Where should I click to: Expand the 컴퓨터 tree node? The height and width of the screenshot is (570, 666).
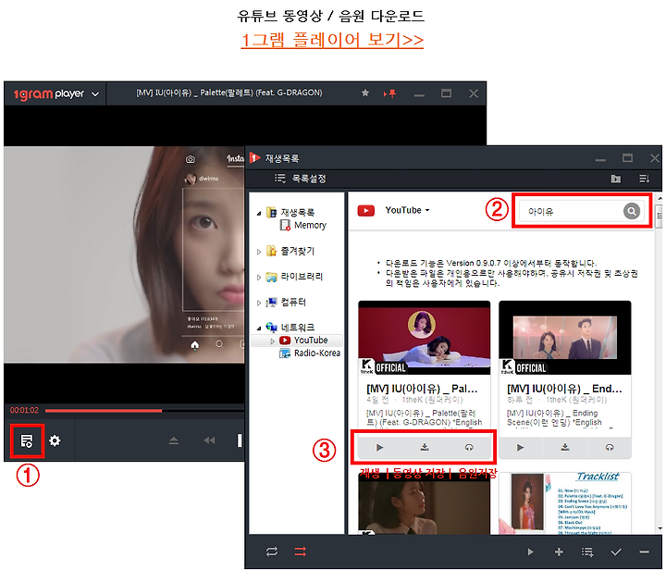[x=259, y=303]
